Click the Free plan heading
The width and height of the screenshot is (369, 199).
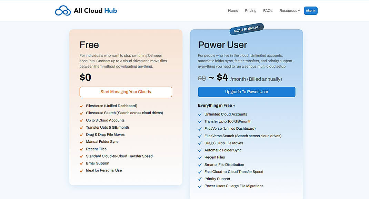[x=89, y=45]
